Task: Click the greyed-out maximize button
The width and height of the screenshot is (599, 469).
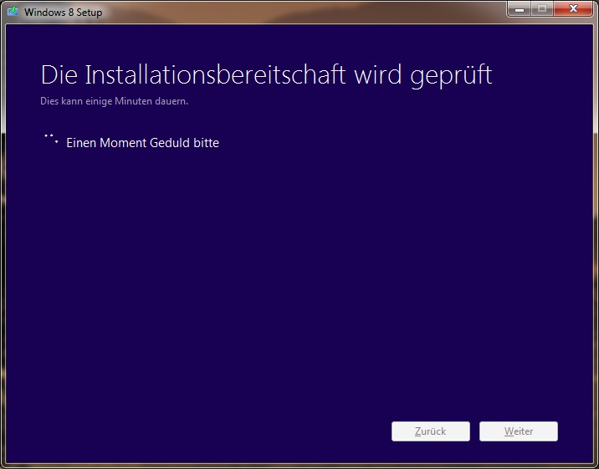Action: tap(541, 9)
